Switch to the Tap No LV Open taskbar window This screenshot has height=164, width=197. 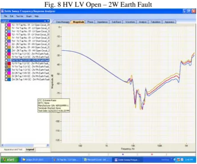[66, 160]
